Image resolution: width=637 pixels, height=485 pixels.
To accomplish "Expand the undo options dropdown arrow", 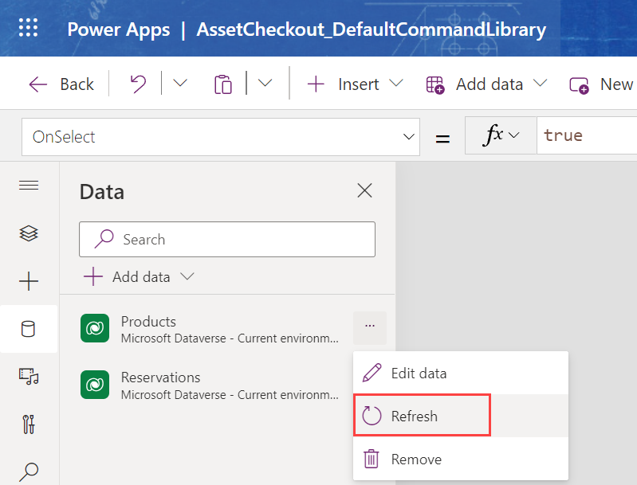I will [180, 84].
